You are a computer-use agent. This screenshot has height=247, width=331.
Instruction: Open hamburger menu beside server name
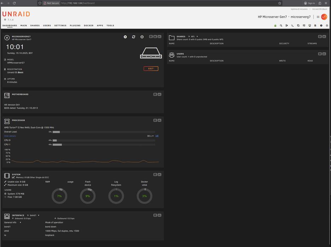click(318, 17)
